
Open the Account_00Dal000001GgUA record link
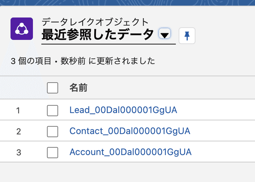[130, 152]
